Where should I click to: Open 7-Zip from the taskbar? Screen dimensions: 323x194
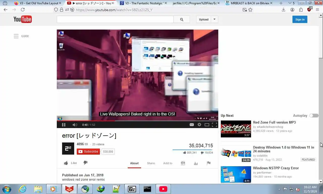[132, 189]
